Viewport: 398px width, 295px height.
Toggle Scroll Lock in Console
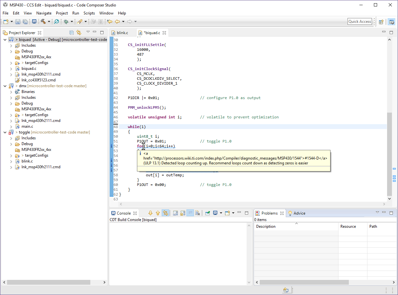(x=183, y=213)
